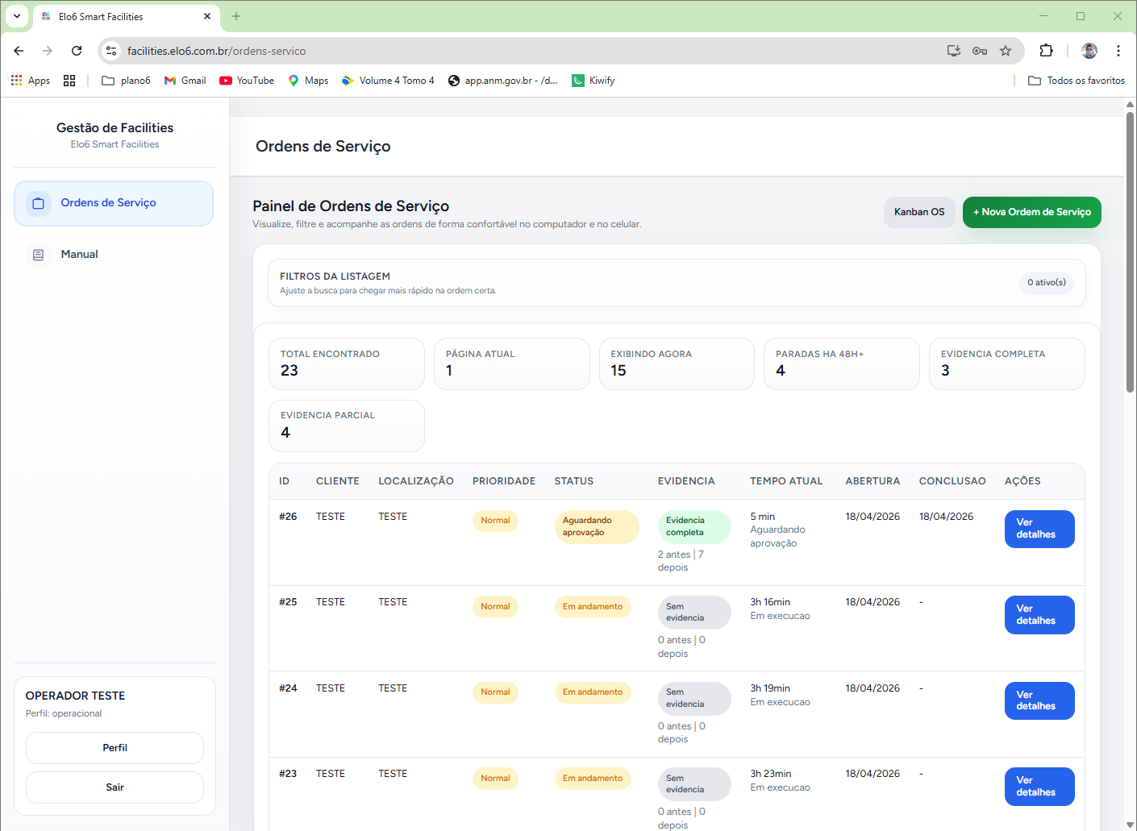This screenshot has width=1137, height=831.
Task: Click the Evidencia Parcial card
Action: [347, 426]
